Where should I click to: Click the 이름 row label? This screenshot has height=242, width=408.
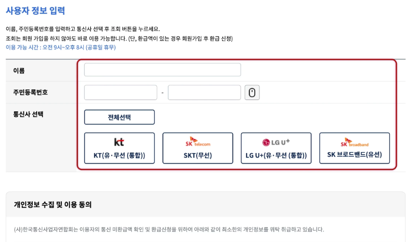coord(19,70)
